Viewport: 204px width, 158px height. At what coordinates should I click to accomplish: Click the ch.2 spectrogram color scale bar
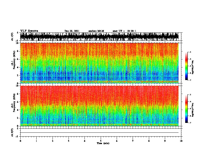click(x=186, y=109)
